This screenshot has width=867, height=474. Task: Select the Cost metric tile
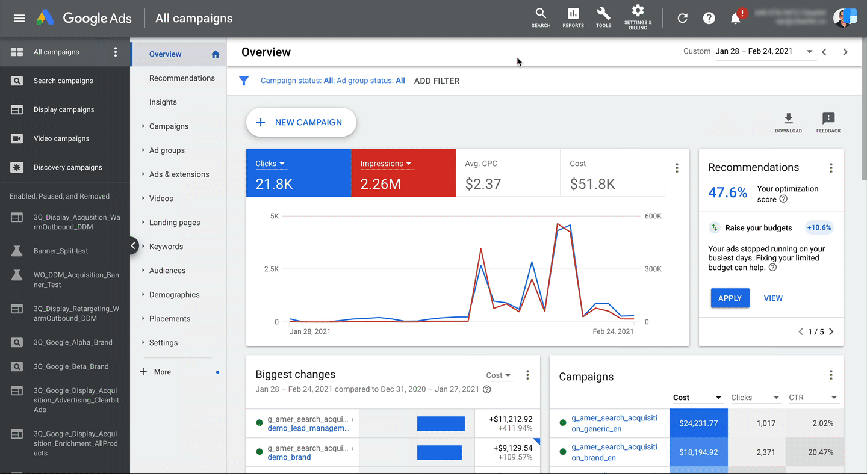612,173
